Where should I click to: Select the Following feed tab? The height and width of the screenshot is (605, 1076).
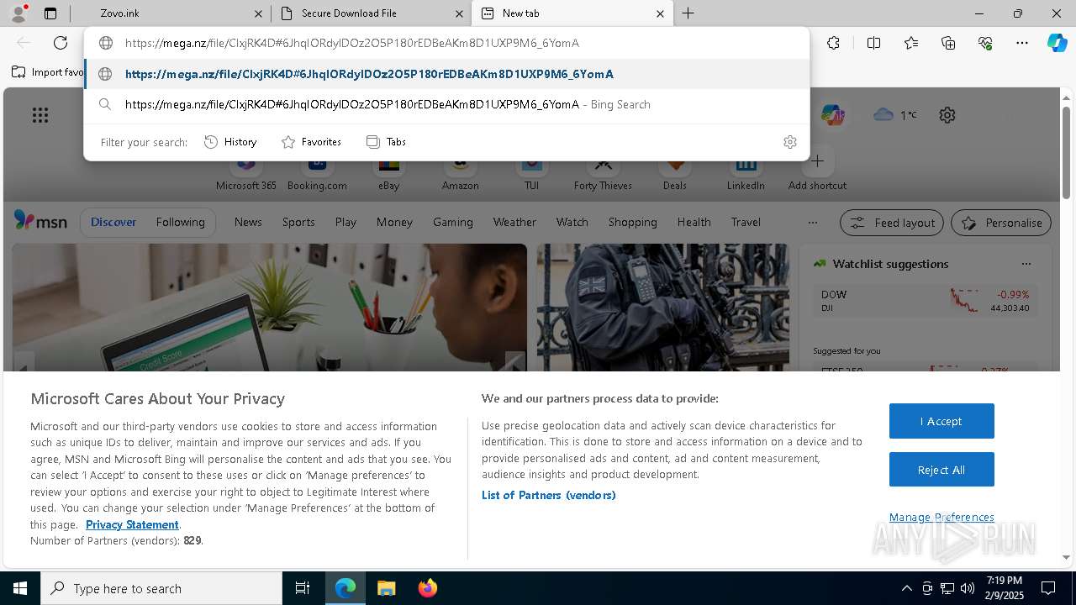point(180,222)
